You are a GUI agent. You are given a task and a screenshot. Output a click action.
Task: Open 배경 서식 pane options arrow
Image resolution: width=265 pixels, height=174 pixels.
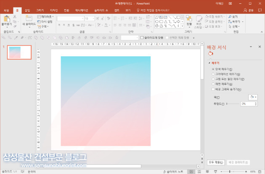click(x=251, y=47)
